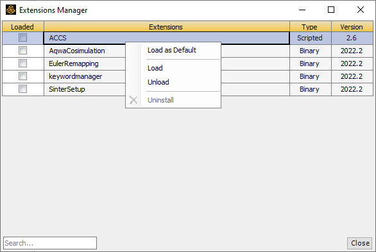Click the Uninstall X icon in menu
The height and width of the screenshot is (252, 376).
click(133, 100)
